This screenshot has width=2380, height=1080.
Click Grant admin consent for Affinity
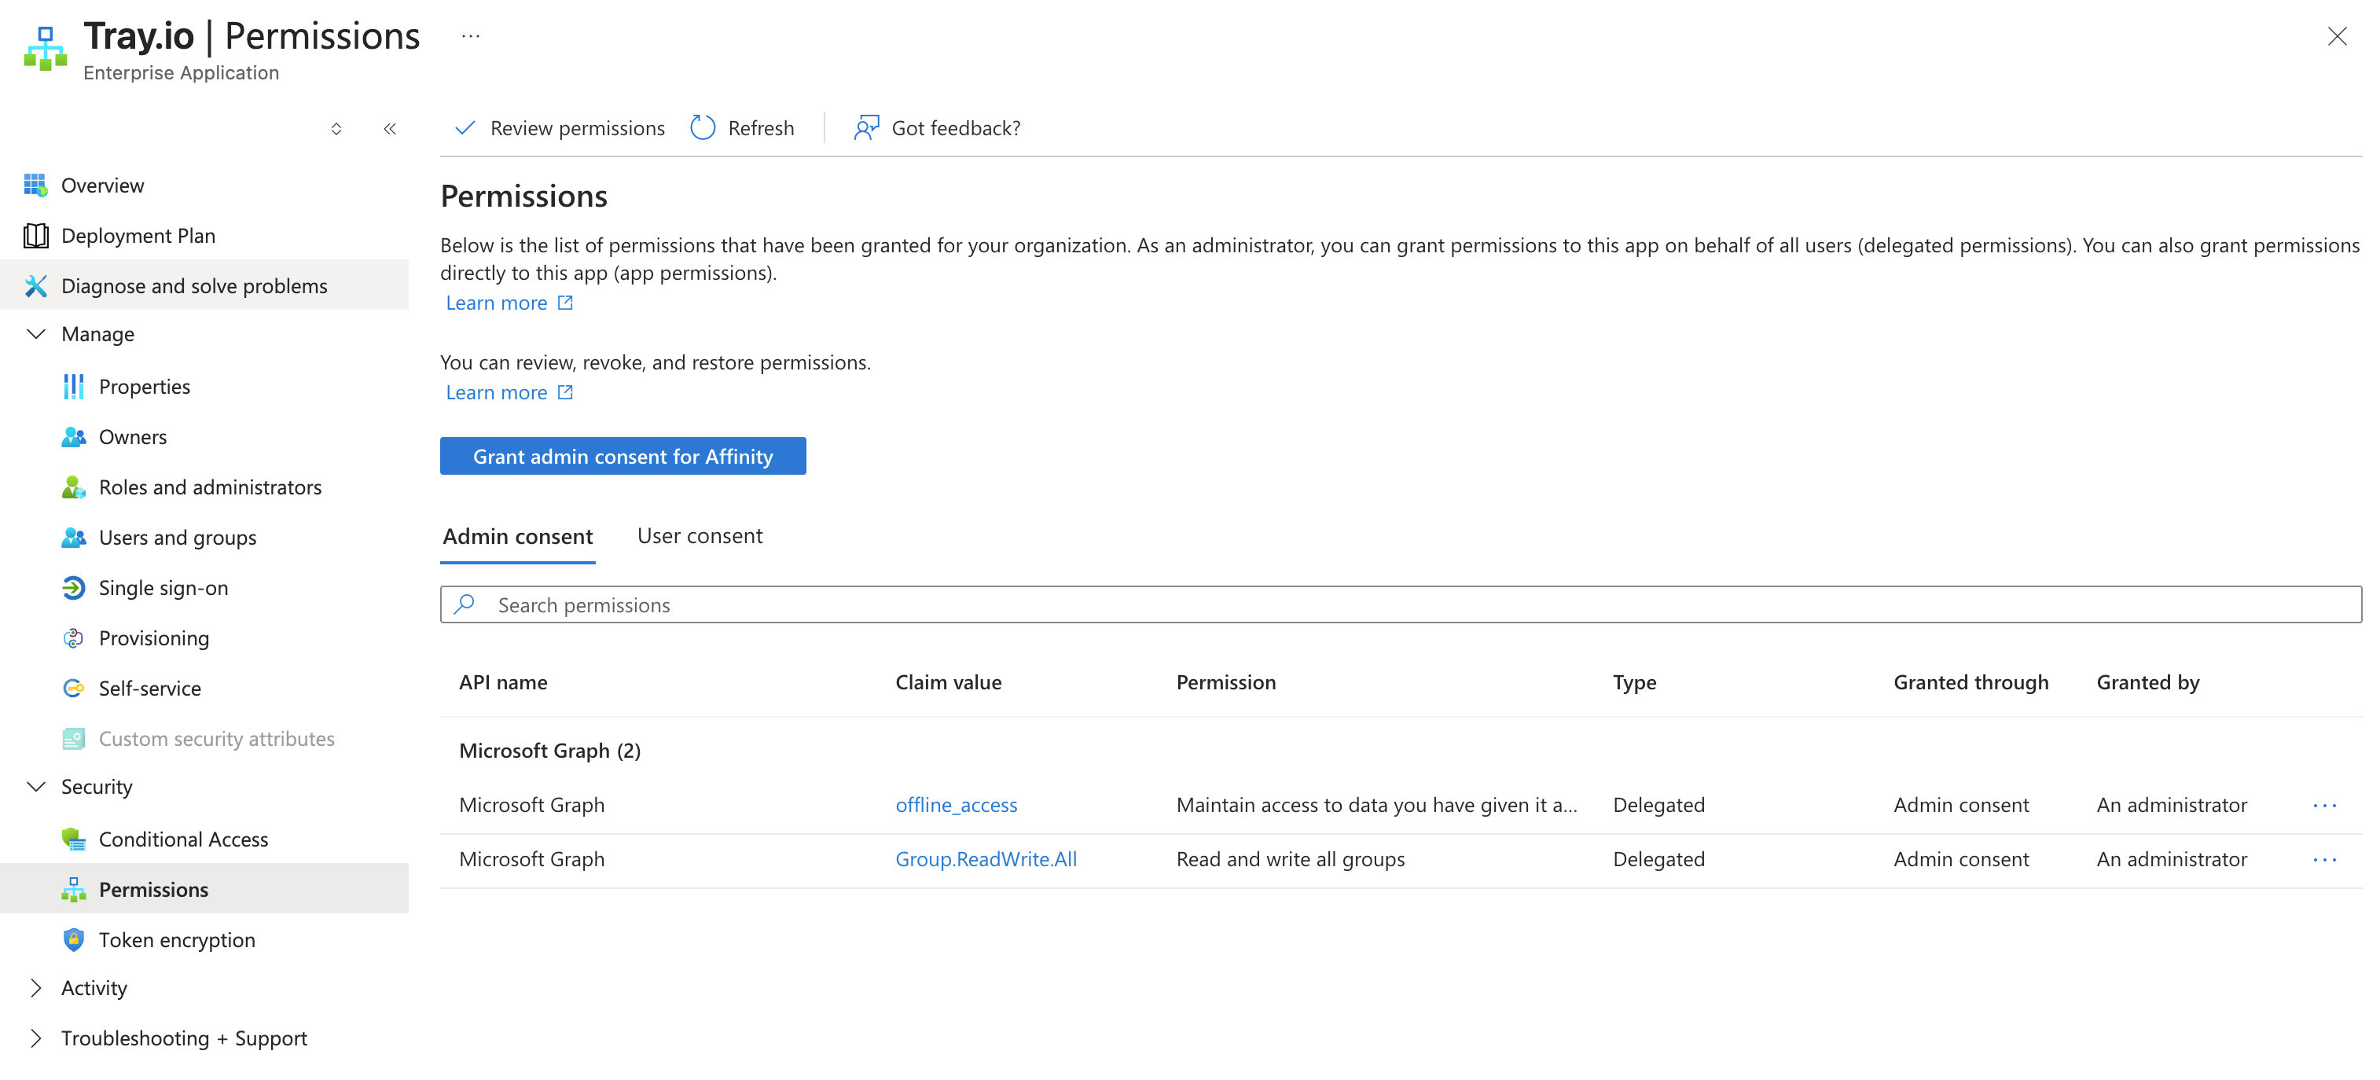623,457
